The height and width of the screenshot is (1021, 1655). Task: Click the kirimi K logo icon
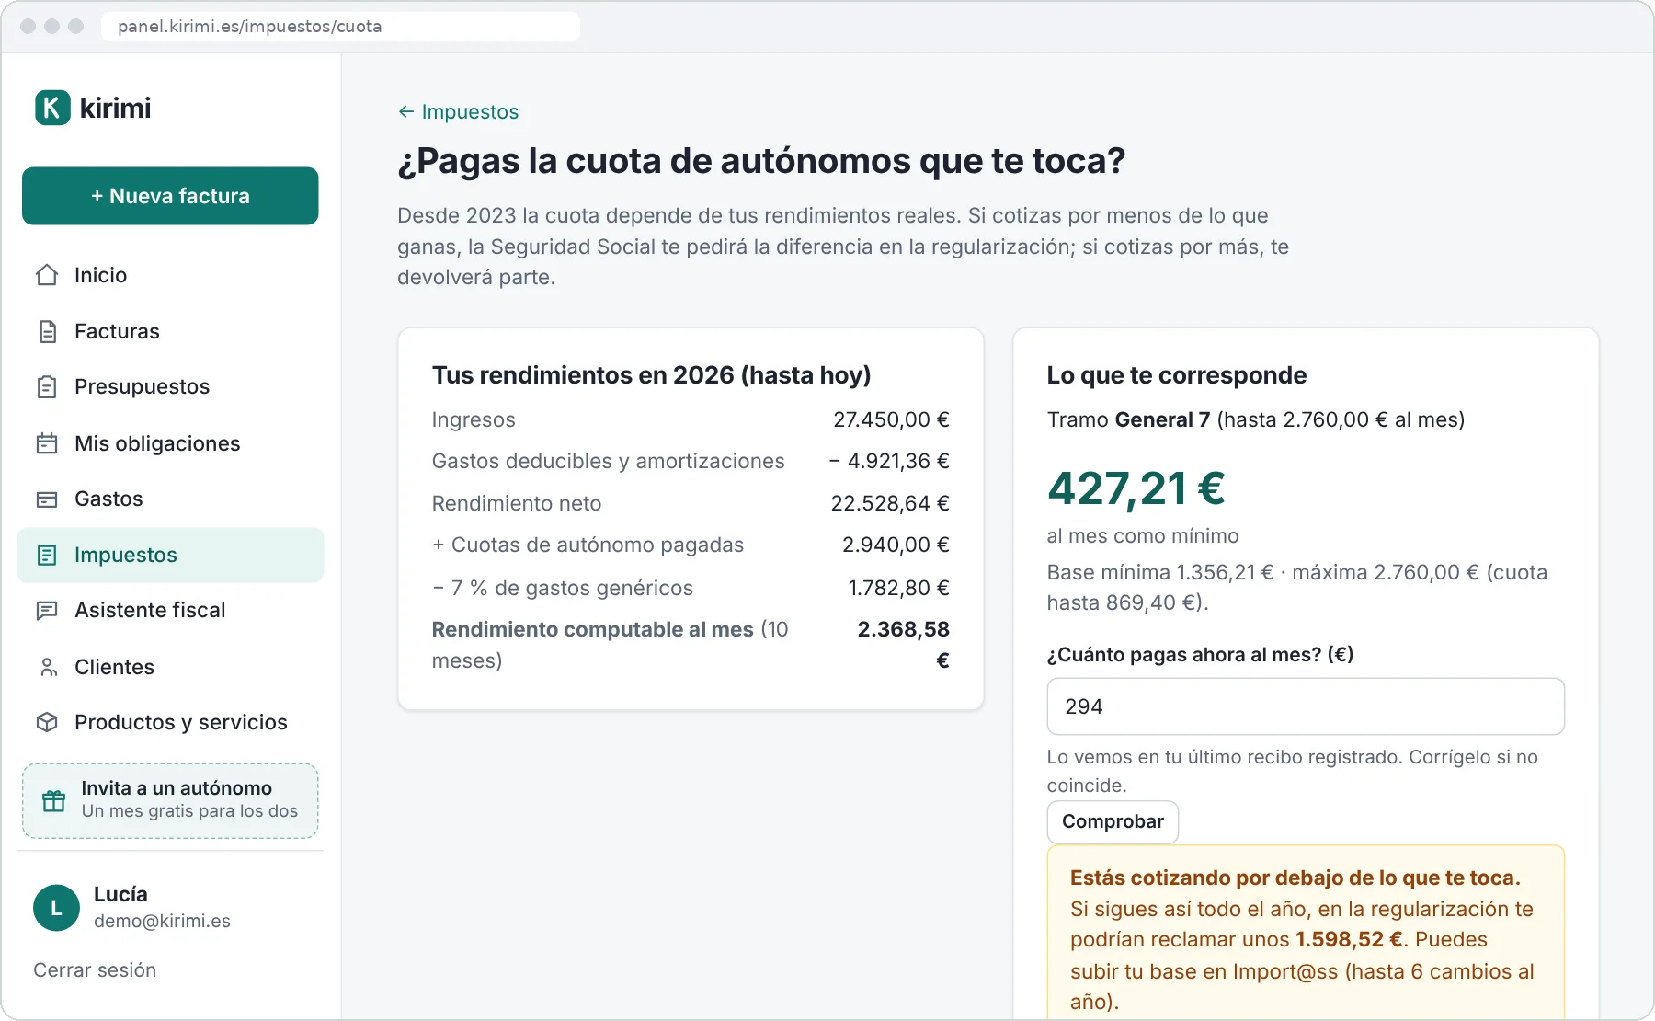(52, 108)
